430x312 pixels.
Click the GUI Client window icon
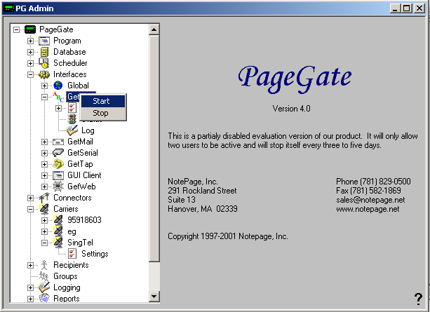pyautogui.click(x=58, y=175)
